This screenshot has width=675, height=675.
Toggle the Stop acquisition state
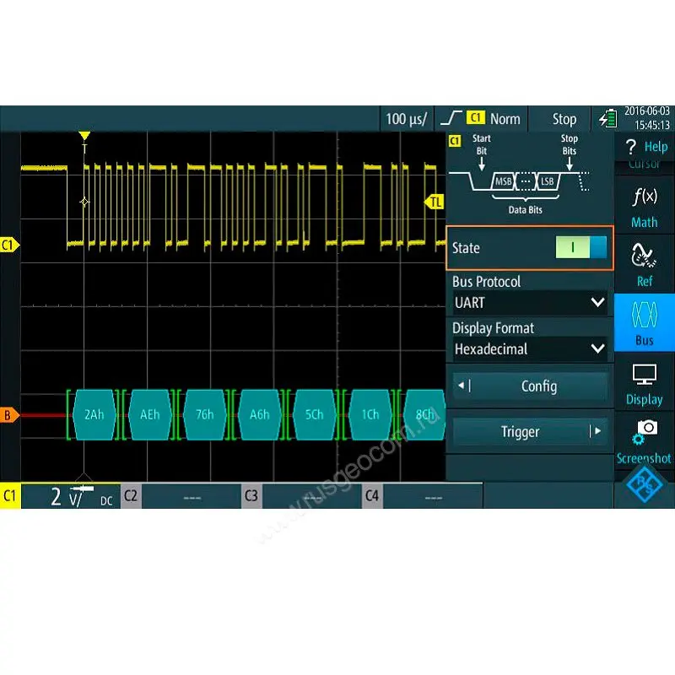(x=564, y=119)
